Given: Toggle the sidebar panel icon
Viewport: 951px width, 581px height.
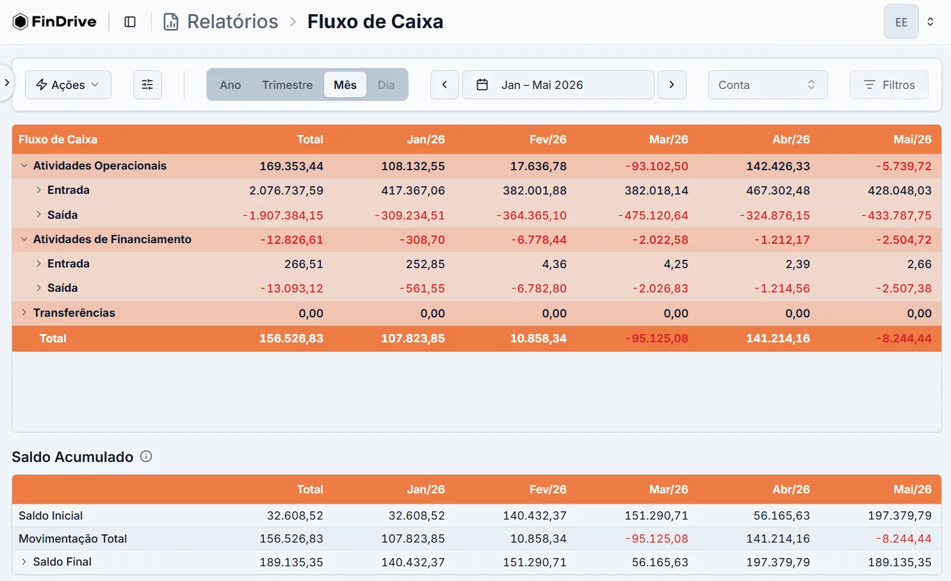Looking at the screenshot, I should pyautogui.click(x=130, y=22).
